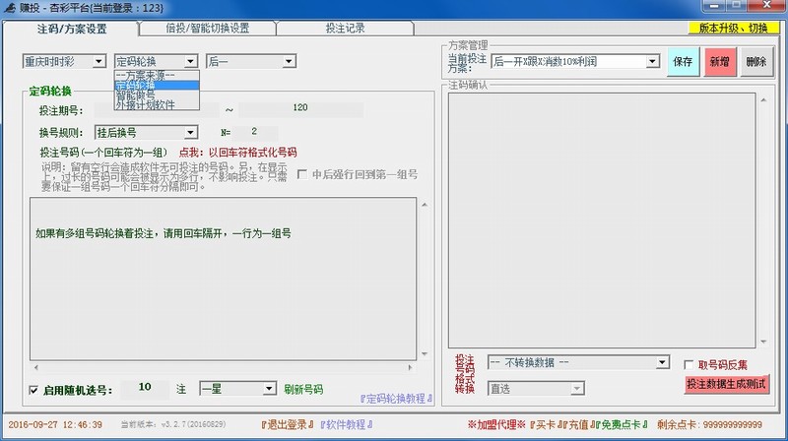Click the 删除 button
788x441 pixels.
click(x=755, y=61)
